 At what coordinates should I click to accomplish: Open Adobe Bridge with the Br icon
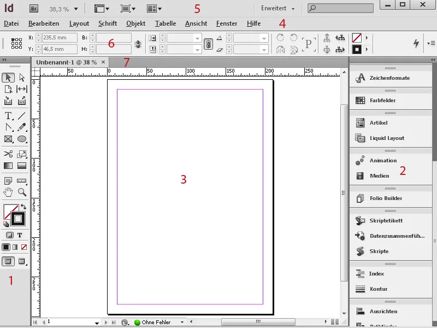coord(33,8)
